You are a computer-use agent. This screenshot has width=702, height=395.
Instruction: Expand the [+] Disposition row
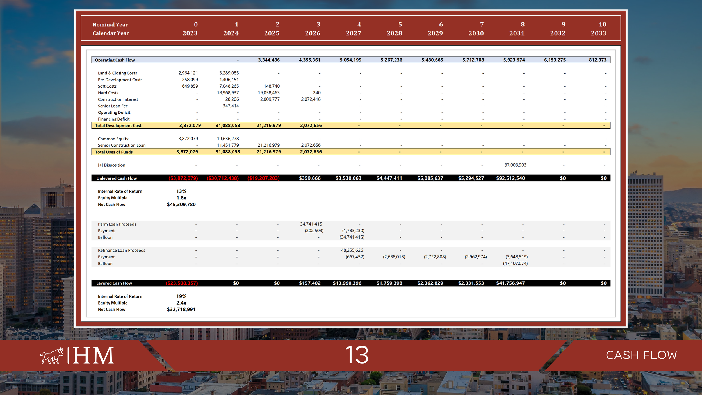tap(101, 165)
